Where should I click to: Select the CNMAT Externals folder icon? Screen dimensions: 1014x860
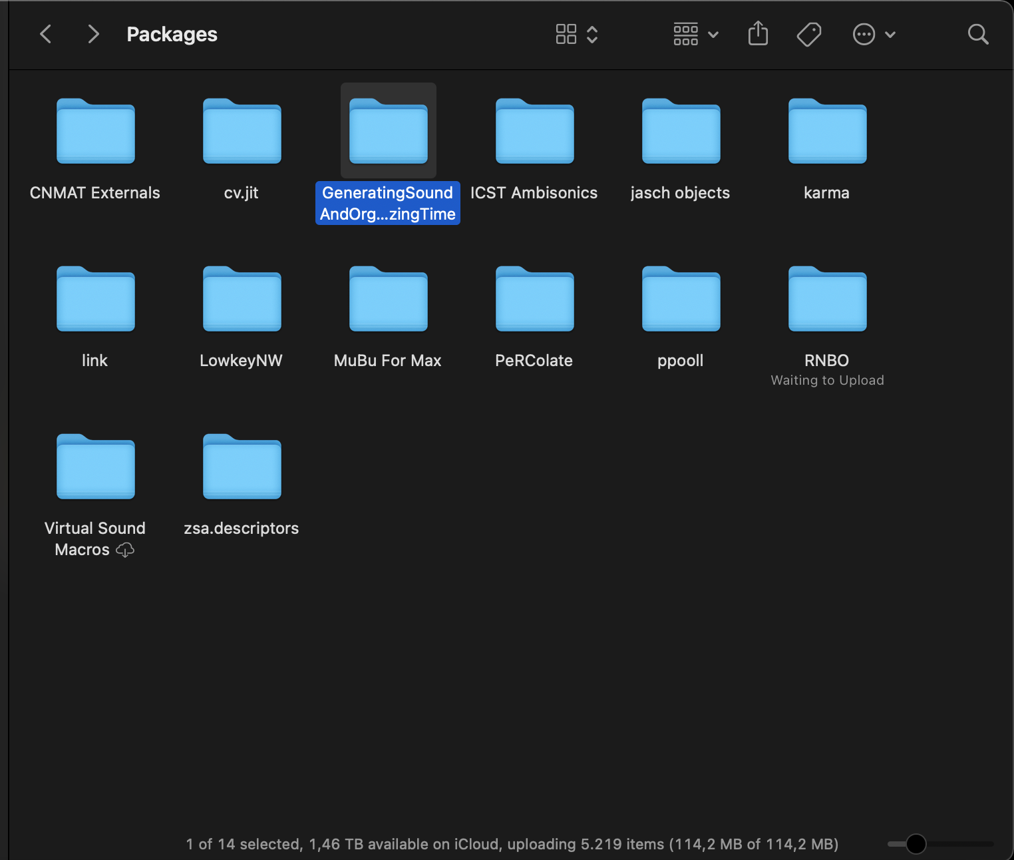click(x=96, y=130)
